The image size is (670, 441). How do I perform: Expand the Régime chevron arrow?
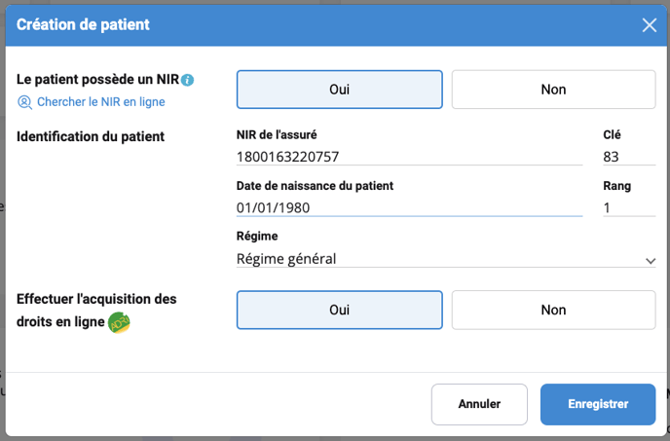(651, 260)
